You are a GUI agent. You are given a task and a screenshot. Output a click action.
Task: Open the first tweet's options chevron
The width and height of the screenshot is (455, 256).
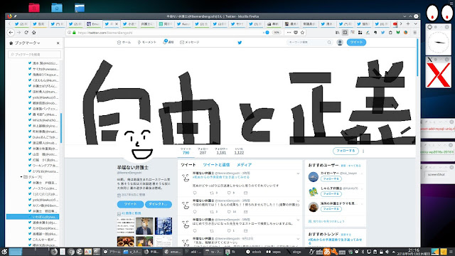coord(298,174)
